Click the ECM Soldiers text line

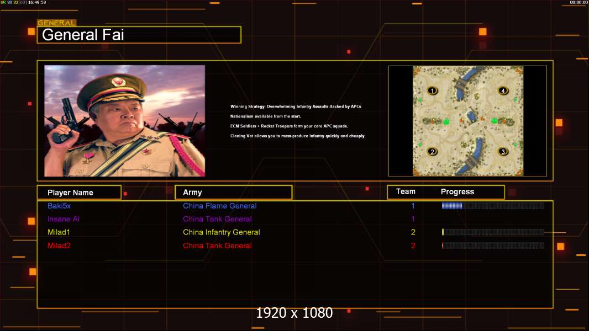pos(289,126)
